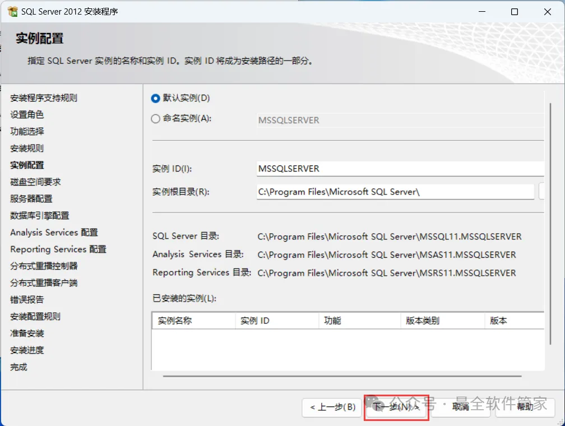Click the 实例名称 column header
The width and height of the screenshot is (565, 426).
click(x=193, y=321)
